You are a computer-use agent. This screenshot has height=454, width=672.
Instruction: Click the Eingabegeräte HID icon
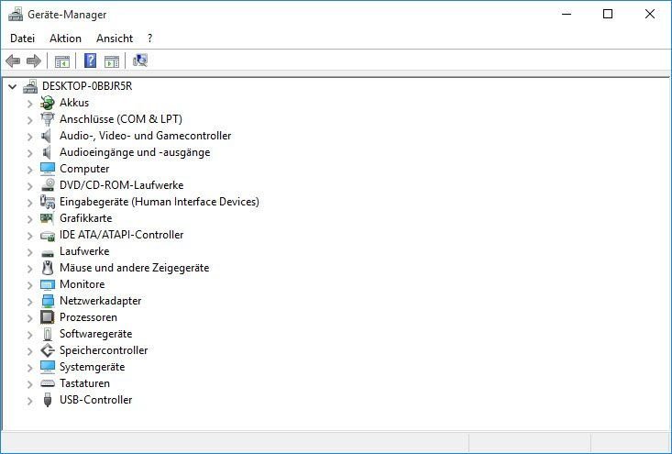coord(47,202)
